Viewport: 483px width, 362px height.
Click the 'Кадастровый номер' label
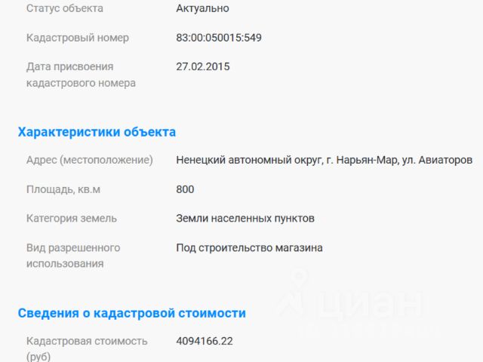pyautogui.click(x=78, y=38)
